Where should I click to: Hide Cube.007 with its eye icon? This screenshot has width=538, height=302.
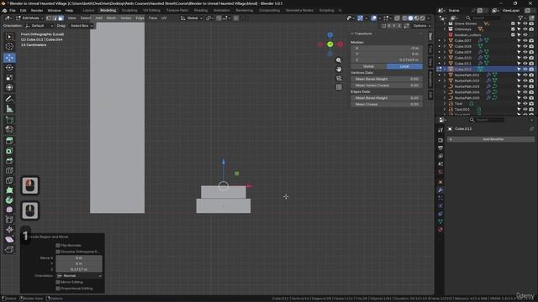pyautogui.click(x=525, y=40)
